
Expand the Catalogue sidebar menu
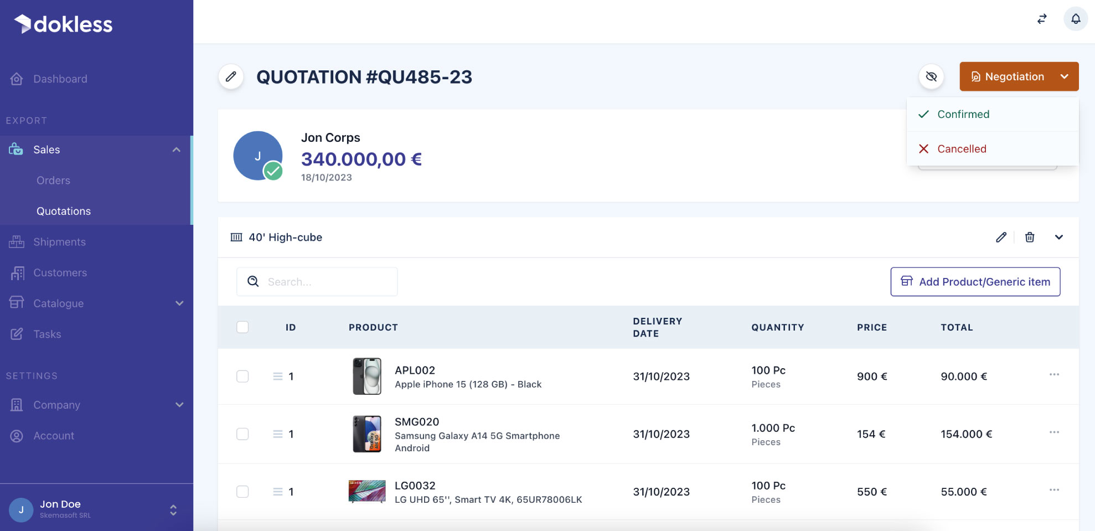pos(179,303)
